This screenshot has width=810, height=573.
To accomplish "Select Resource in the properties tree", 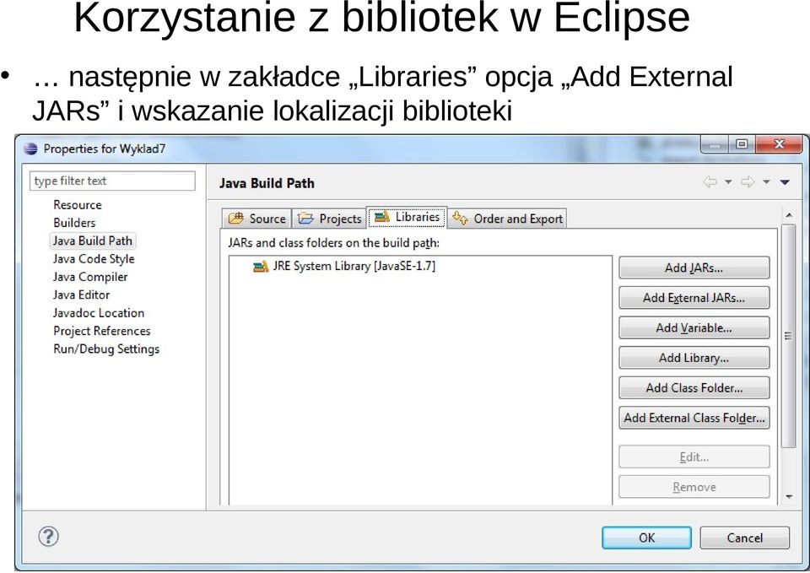I will 78,204.
